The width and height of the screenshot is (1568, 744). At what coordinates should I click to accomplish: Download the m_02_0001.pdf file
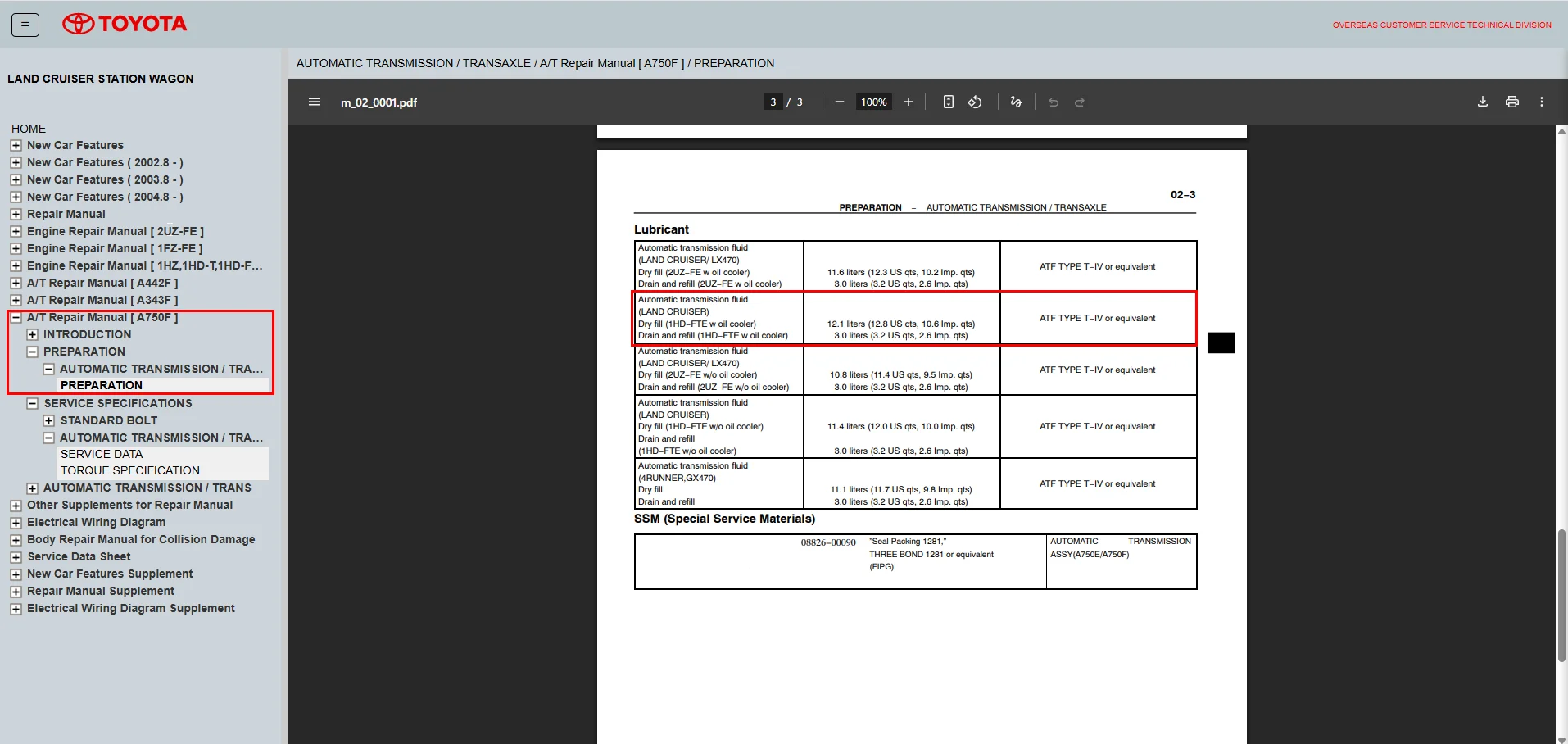click(1482, 102)
